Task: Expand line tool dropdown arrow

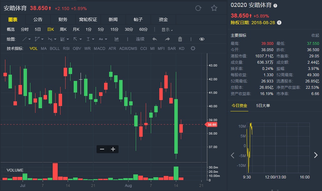Action: coord(29,39)
